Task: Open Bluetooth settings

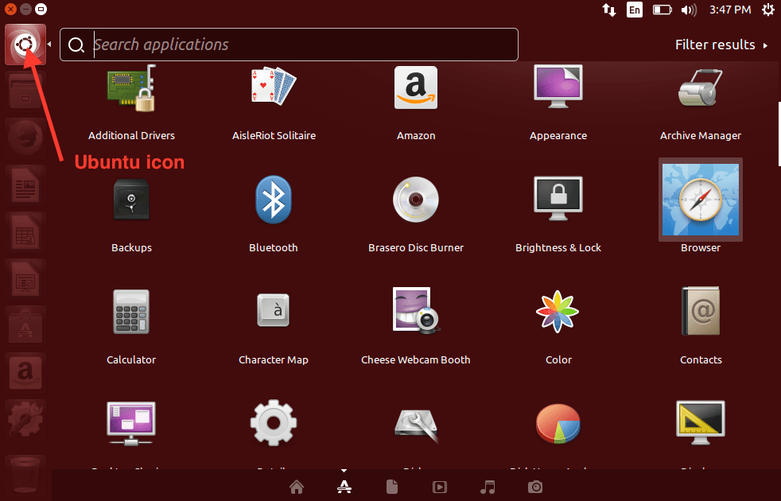Action: (274, 199)
